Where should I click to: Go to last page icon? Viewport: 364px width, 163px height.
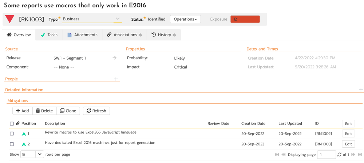pyautogui.click(x=360, y=155)
